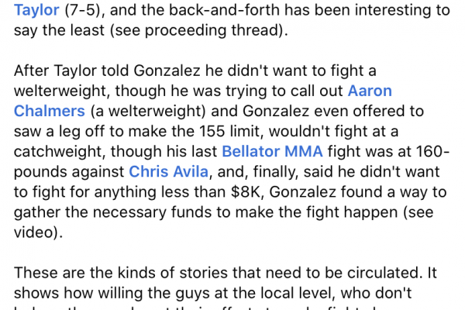Viewport: 465px width, 310px height.
Task: Visit the Chris Avila link
Action: click(x=168, y=171)
